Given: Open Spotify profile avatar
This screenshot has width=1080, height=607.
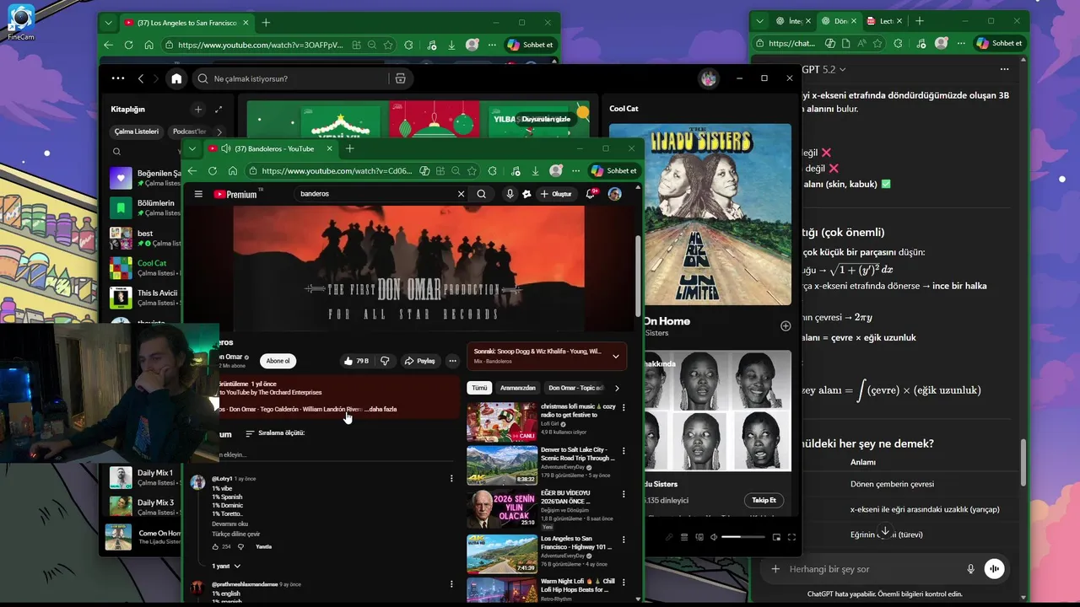Looking at the screenshot, I should 709,78.
